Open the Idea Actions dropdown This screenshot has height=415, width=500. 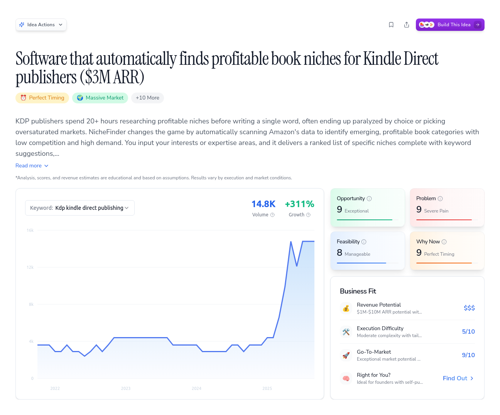(x=41, y=24)
